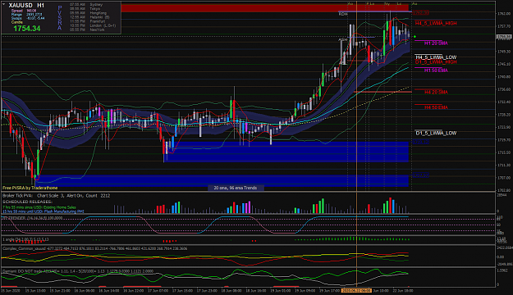Select the Helsinki session clock row

click(89, 17)
